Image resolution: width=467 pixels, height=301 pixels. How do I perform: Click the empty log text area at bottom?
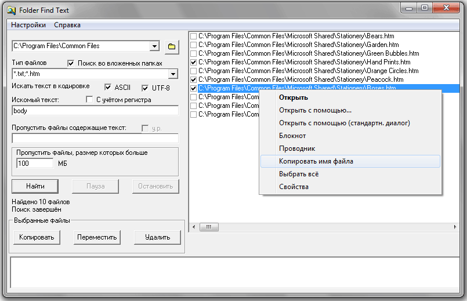(235, 273)
